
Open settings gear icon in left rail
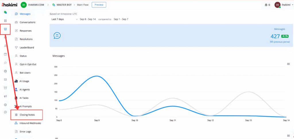pos(5,104)
